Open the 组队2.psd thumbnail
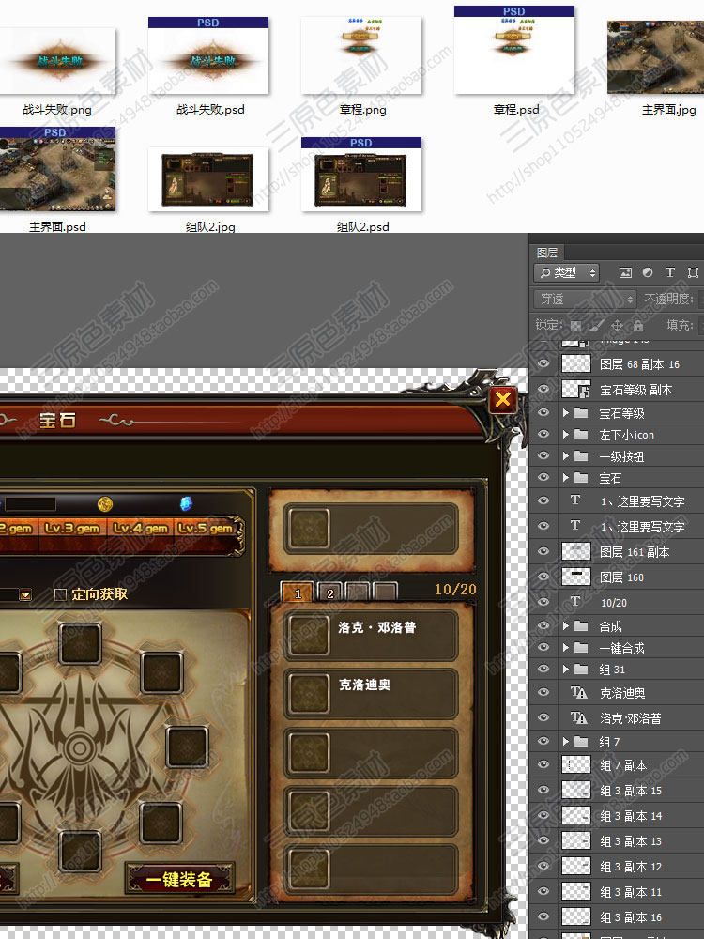The height and width of the screenshot is (939, 704). point(361,175)
